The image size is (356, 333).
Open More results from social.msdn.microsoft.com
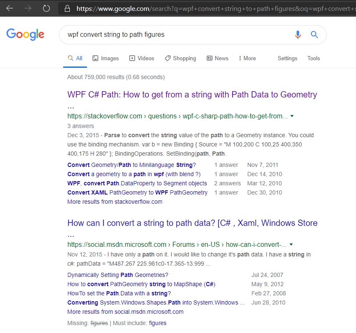[x=125, y=312]
